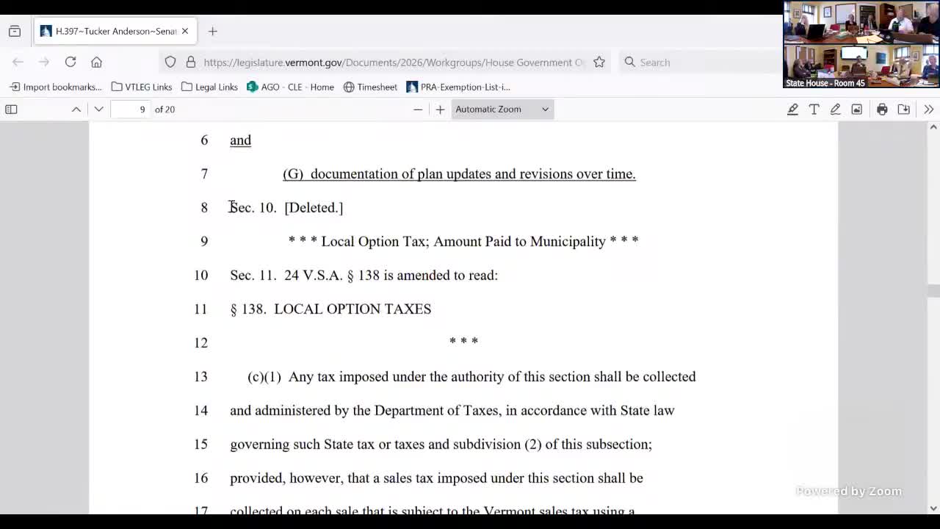Click '(G) documentation of plan updates' line
This screenshot has height=529, width=940.
pos(459,174)
